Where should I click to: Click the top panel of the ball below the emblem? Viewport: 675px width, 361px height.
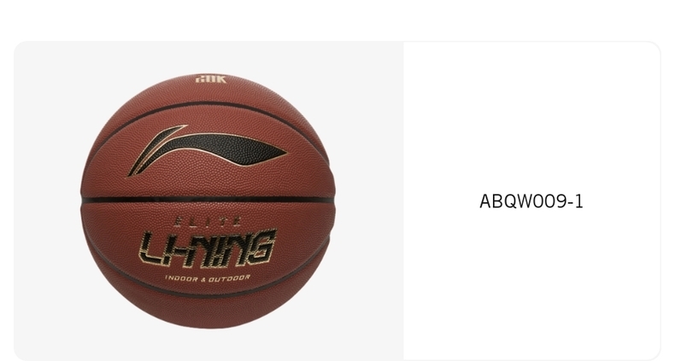pyautogui.click(x=210, y=92)
